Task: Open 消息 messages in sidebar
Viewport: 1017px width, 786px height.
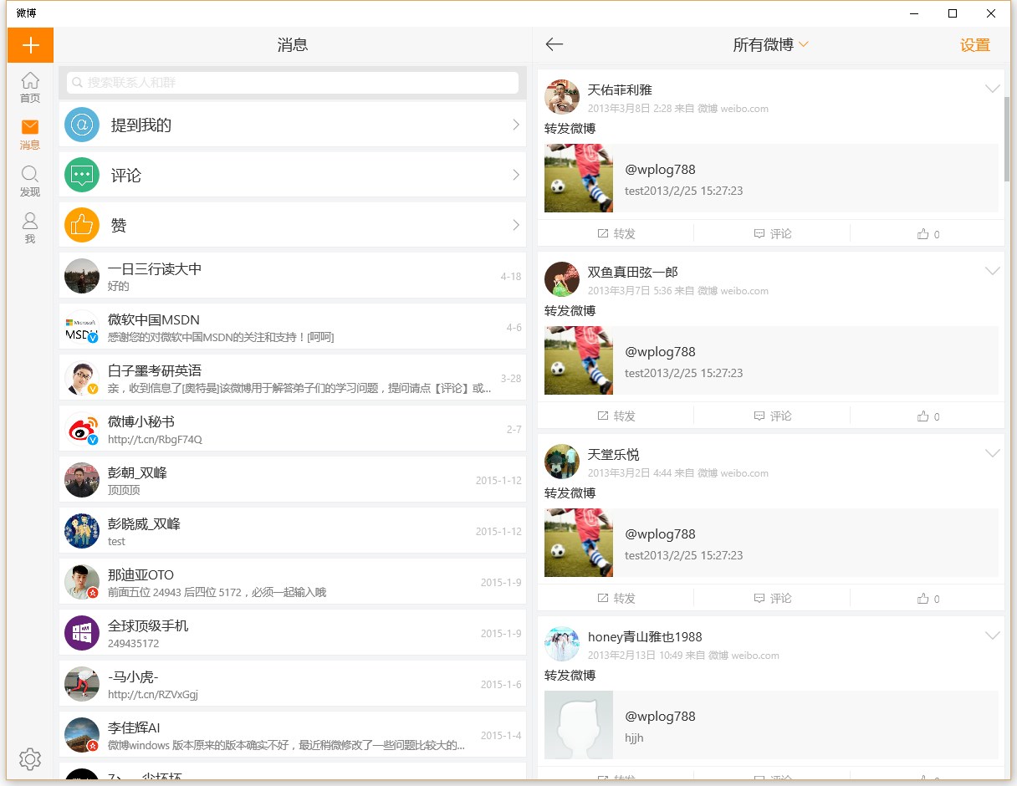Action: click(30, 135)
